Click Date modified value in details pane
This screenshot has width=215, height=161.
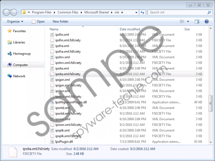tap(86, 149)
